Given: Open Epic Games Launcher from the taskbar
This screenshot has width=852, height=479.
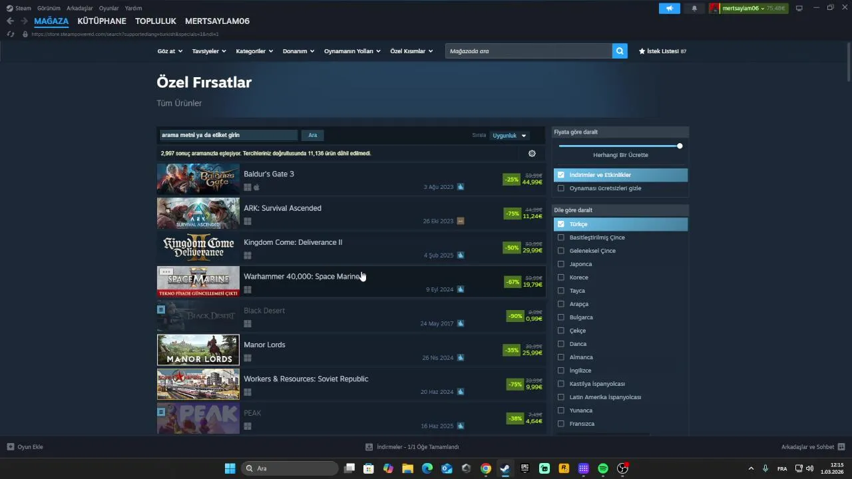Looking at the screenshot, I should pos(525,468).
